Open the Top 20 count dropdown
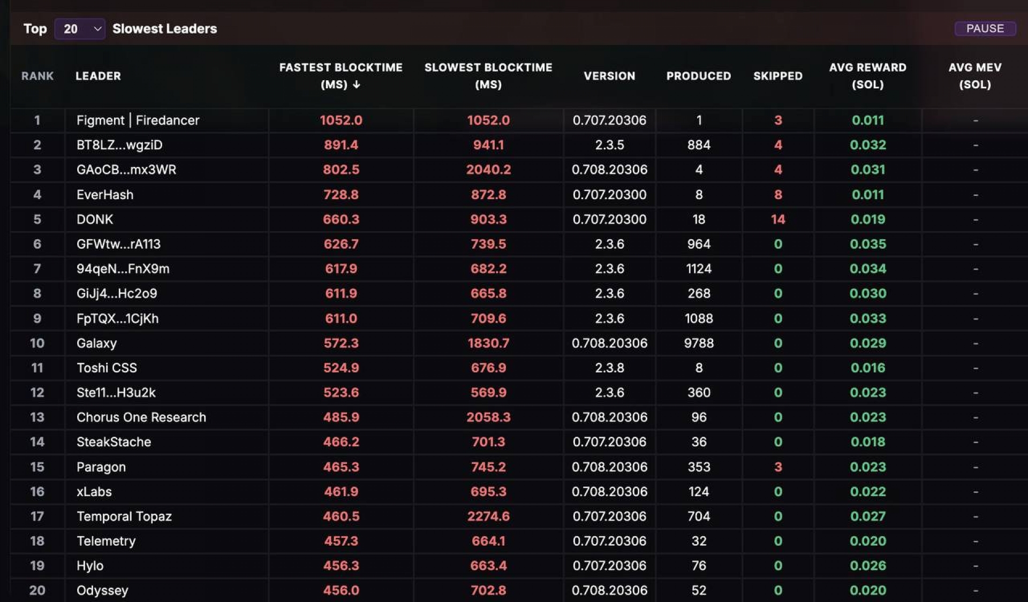The image size is (1028, 602). [x=80, y=29]
